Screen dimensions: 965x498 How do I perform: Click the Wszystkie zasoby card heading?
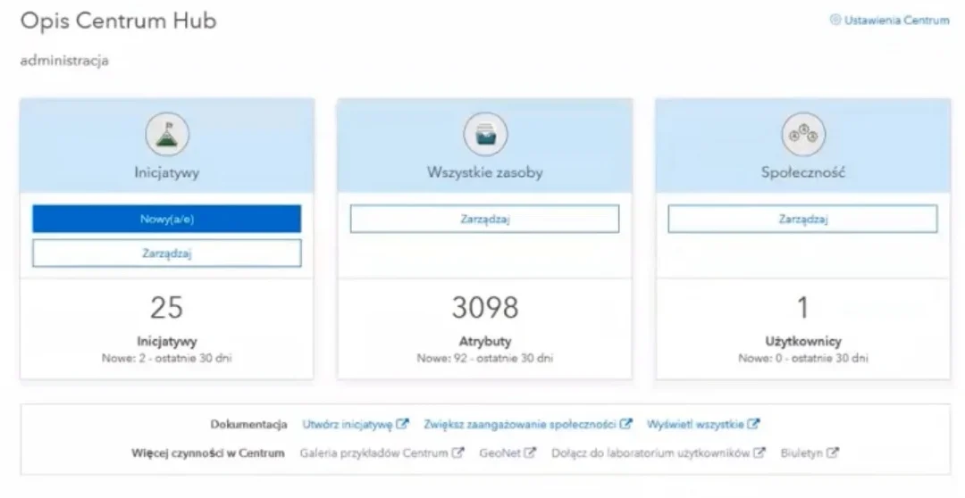pyautogui.click(x=485, y=173)
